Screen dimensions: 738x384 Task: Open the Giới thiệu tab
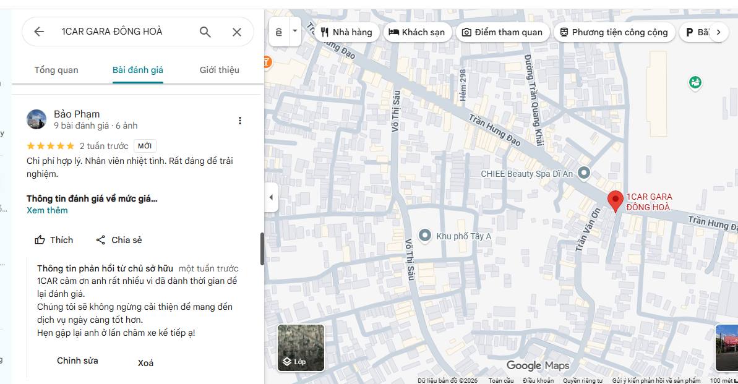[220, 70]
